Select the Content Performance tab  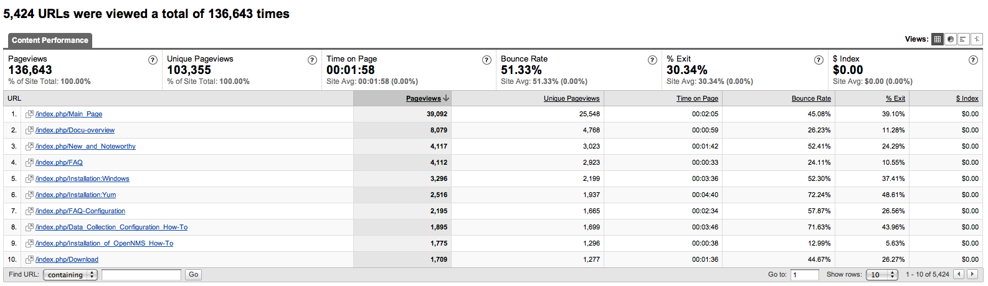coord(50,40)
